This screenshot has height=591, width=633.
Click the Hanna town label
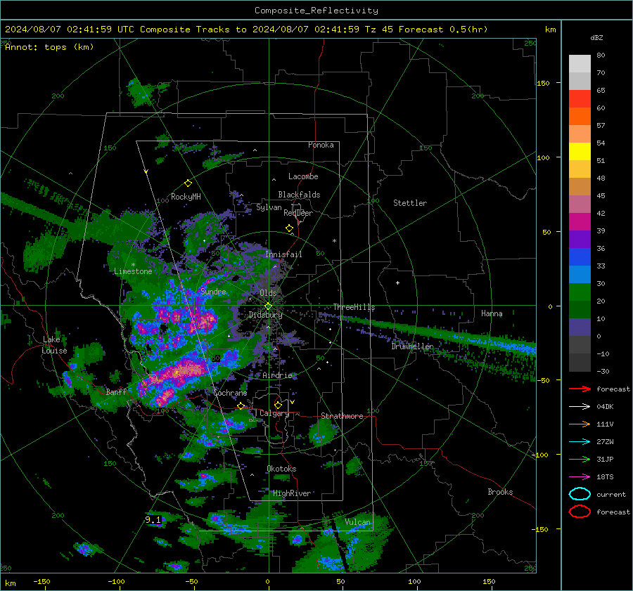tap(492, 313)
